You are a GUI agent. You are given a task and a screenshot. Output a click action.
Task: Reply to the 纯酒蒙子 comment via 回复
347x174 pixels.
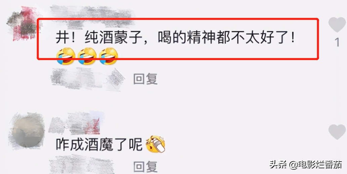(x=145, y=79)
